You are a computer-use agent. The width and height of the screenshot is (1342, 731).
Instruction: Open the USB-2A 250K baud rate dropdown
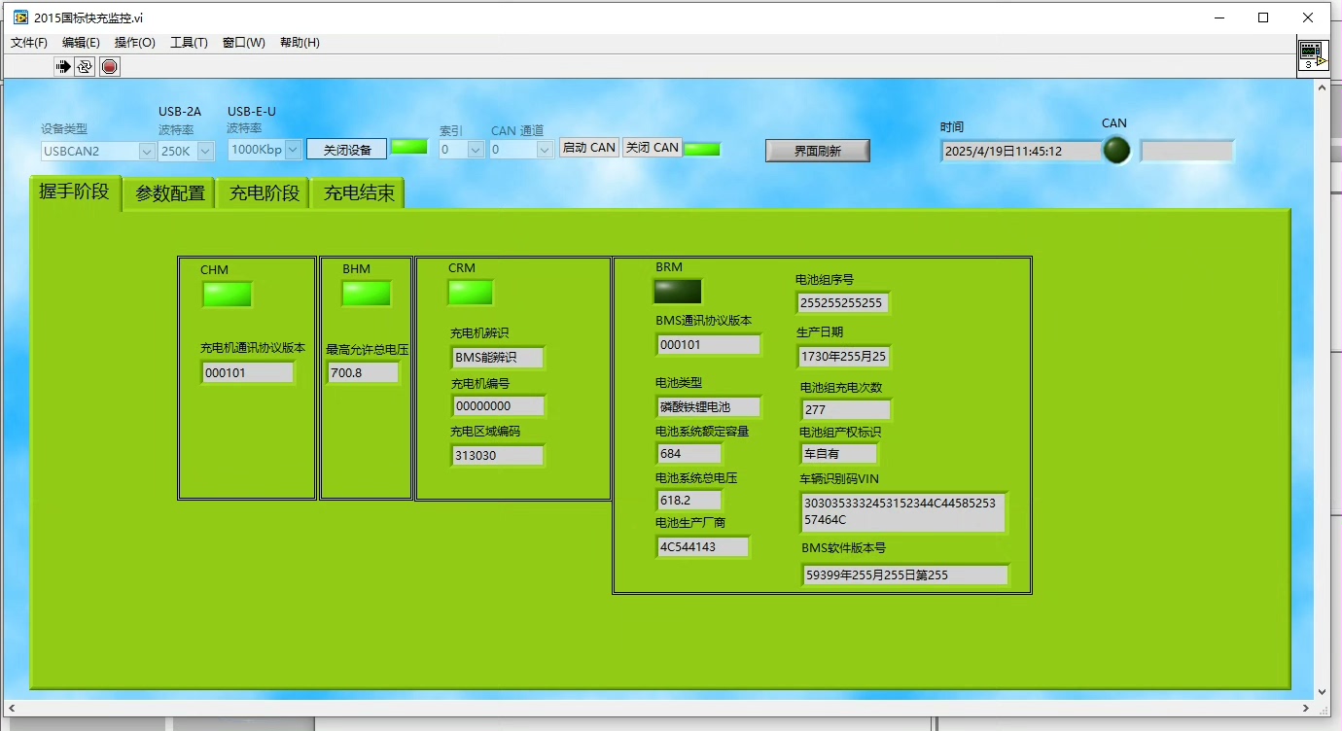pyautogui.click(x=205, y=151)
